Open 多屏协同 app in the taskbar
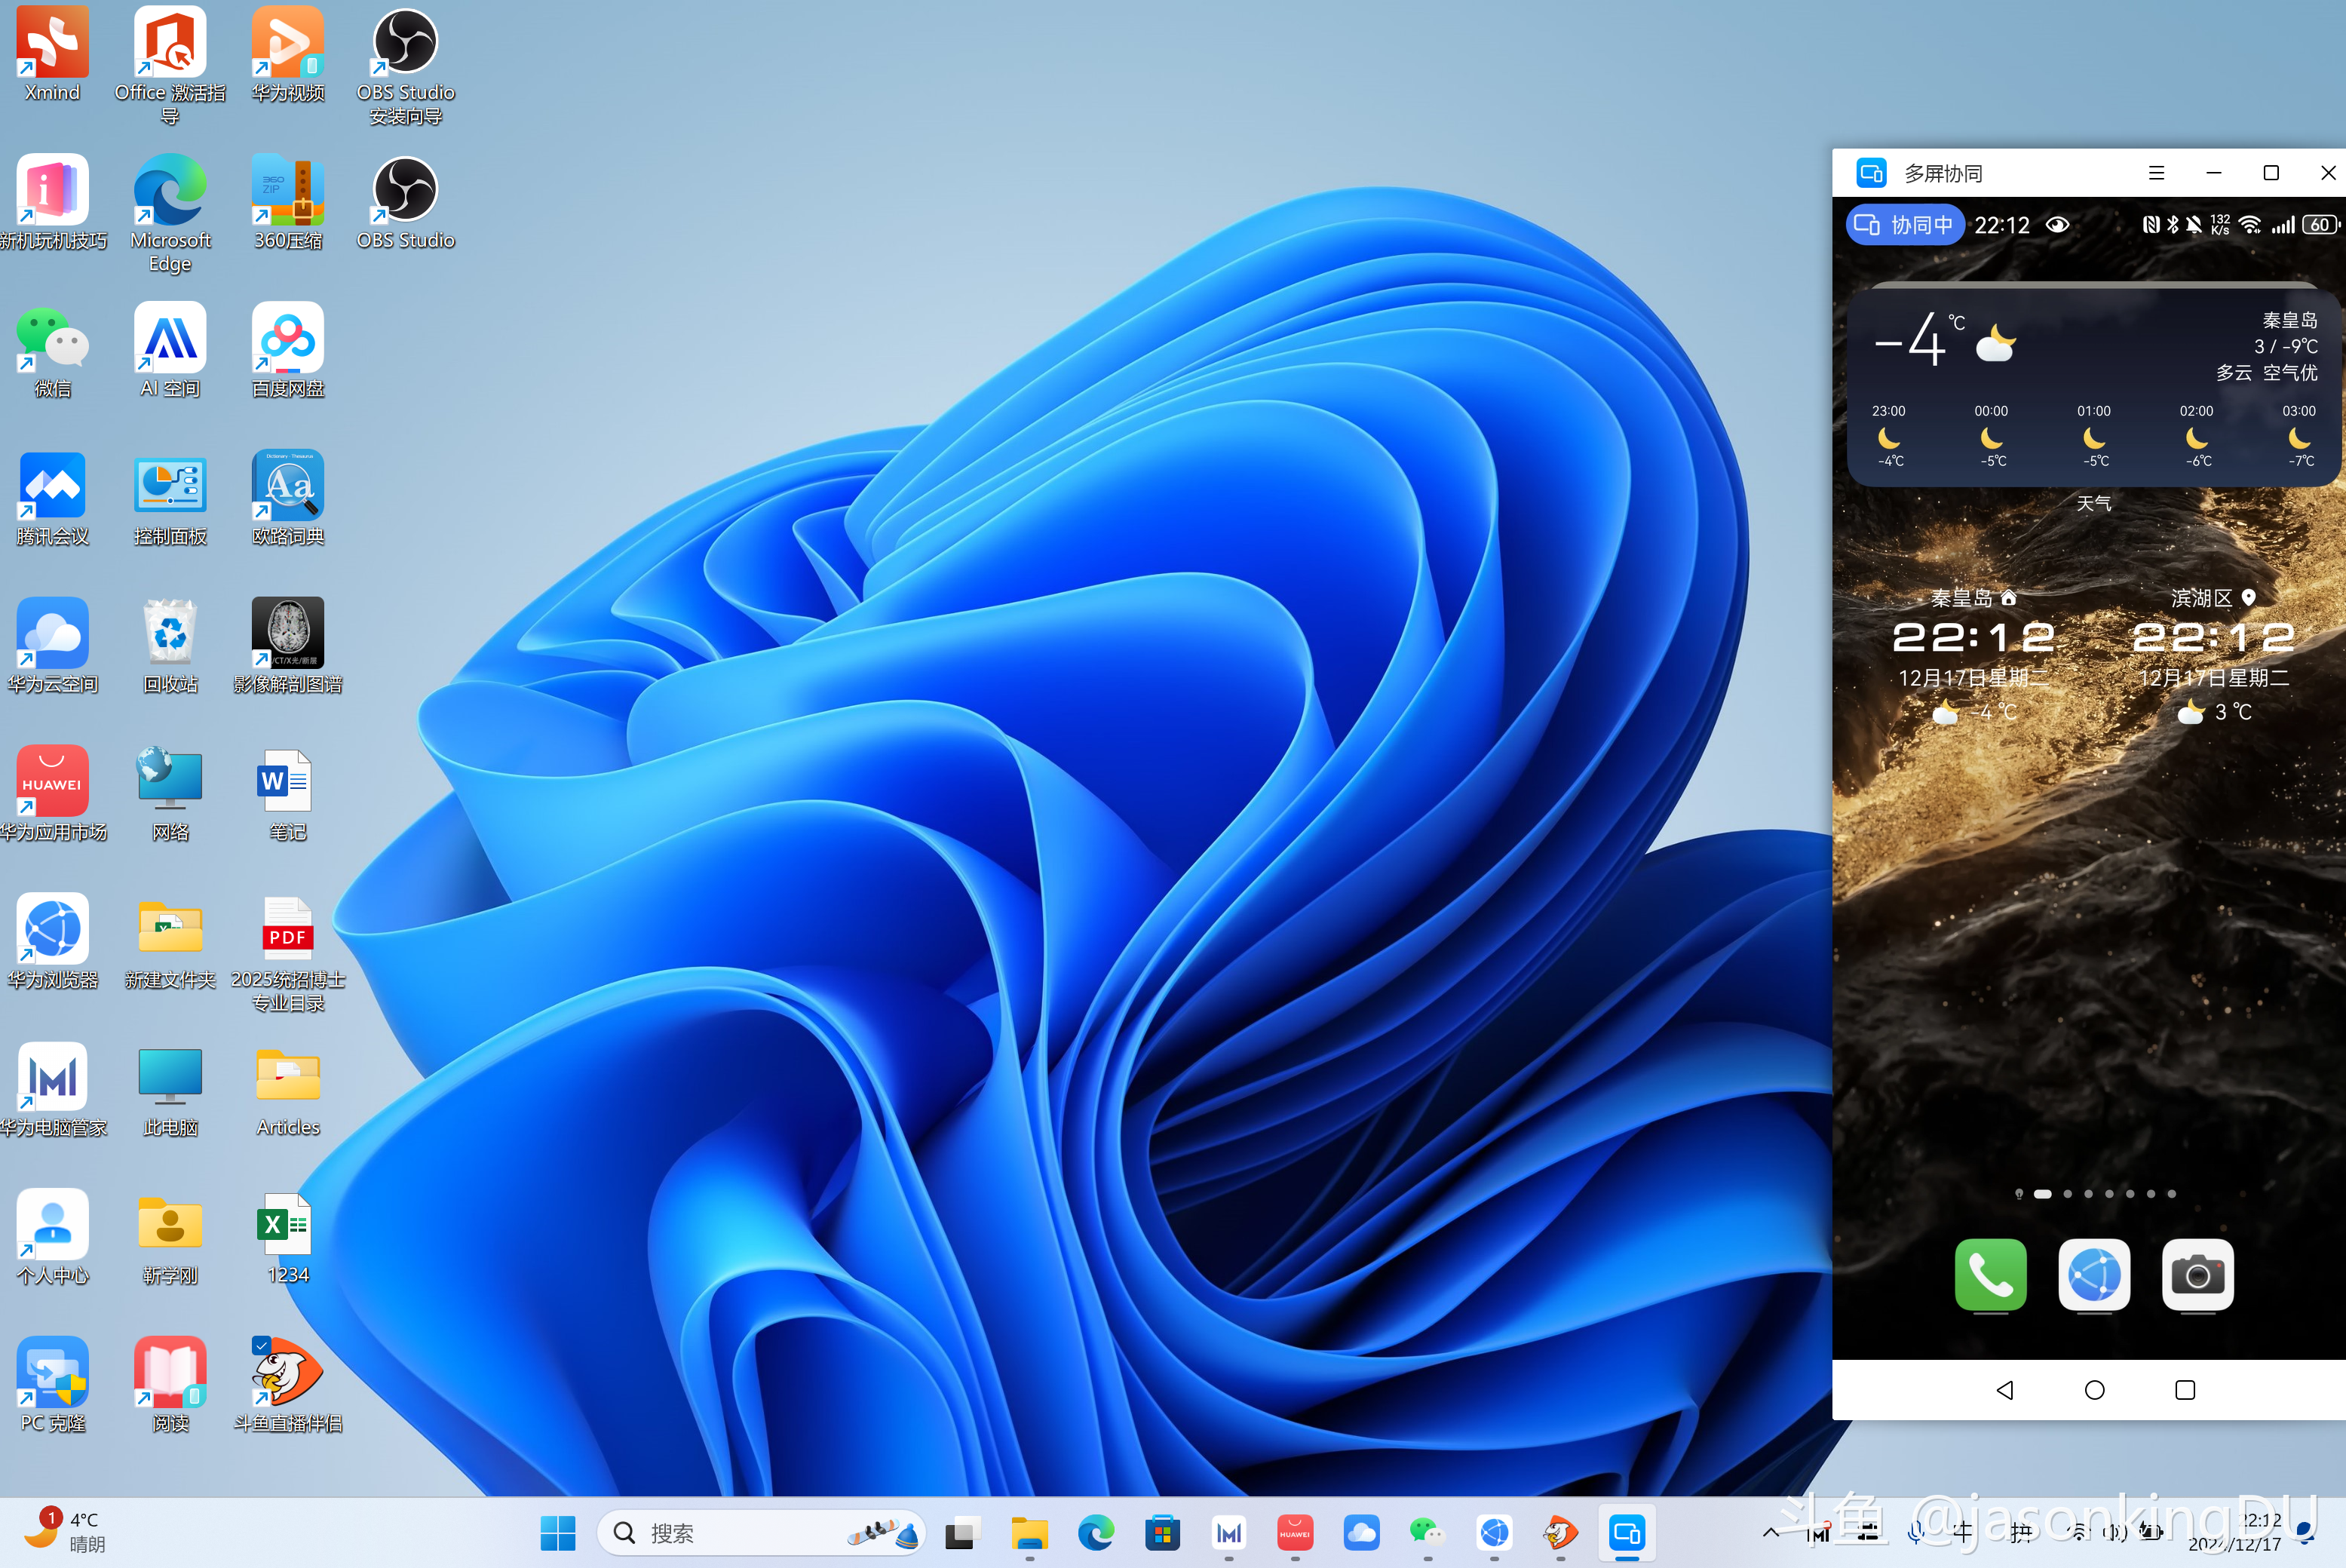The height and width of the screenshot is (1568, 2346). (x=1627, y=1532)
